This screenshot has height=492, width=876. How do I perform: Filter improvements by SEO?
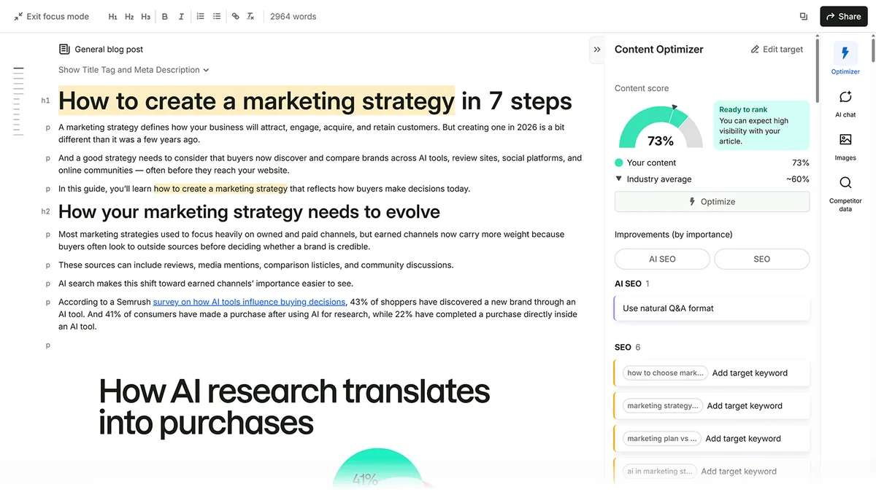point(761,259)
